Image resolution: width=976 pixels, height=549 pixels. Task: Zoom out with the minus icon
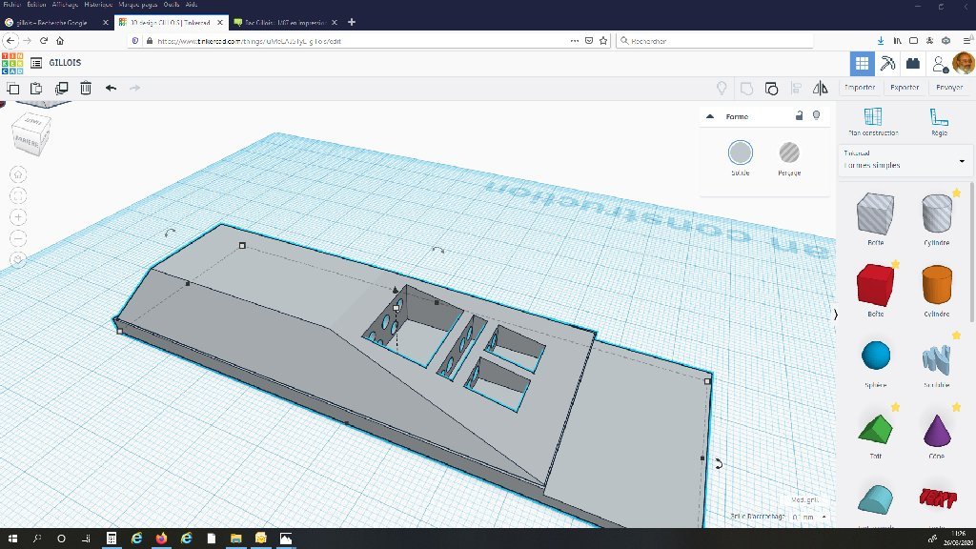tap(18, 238)
